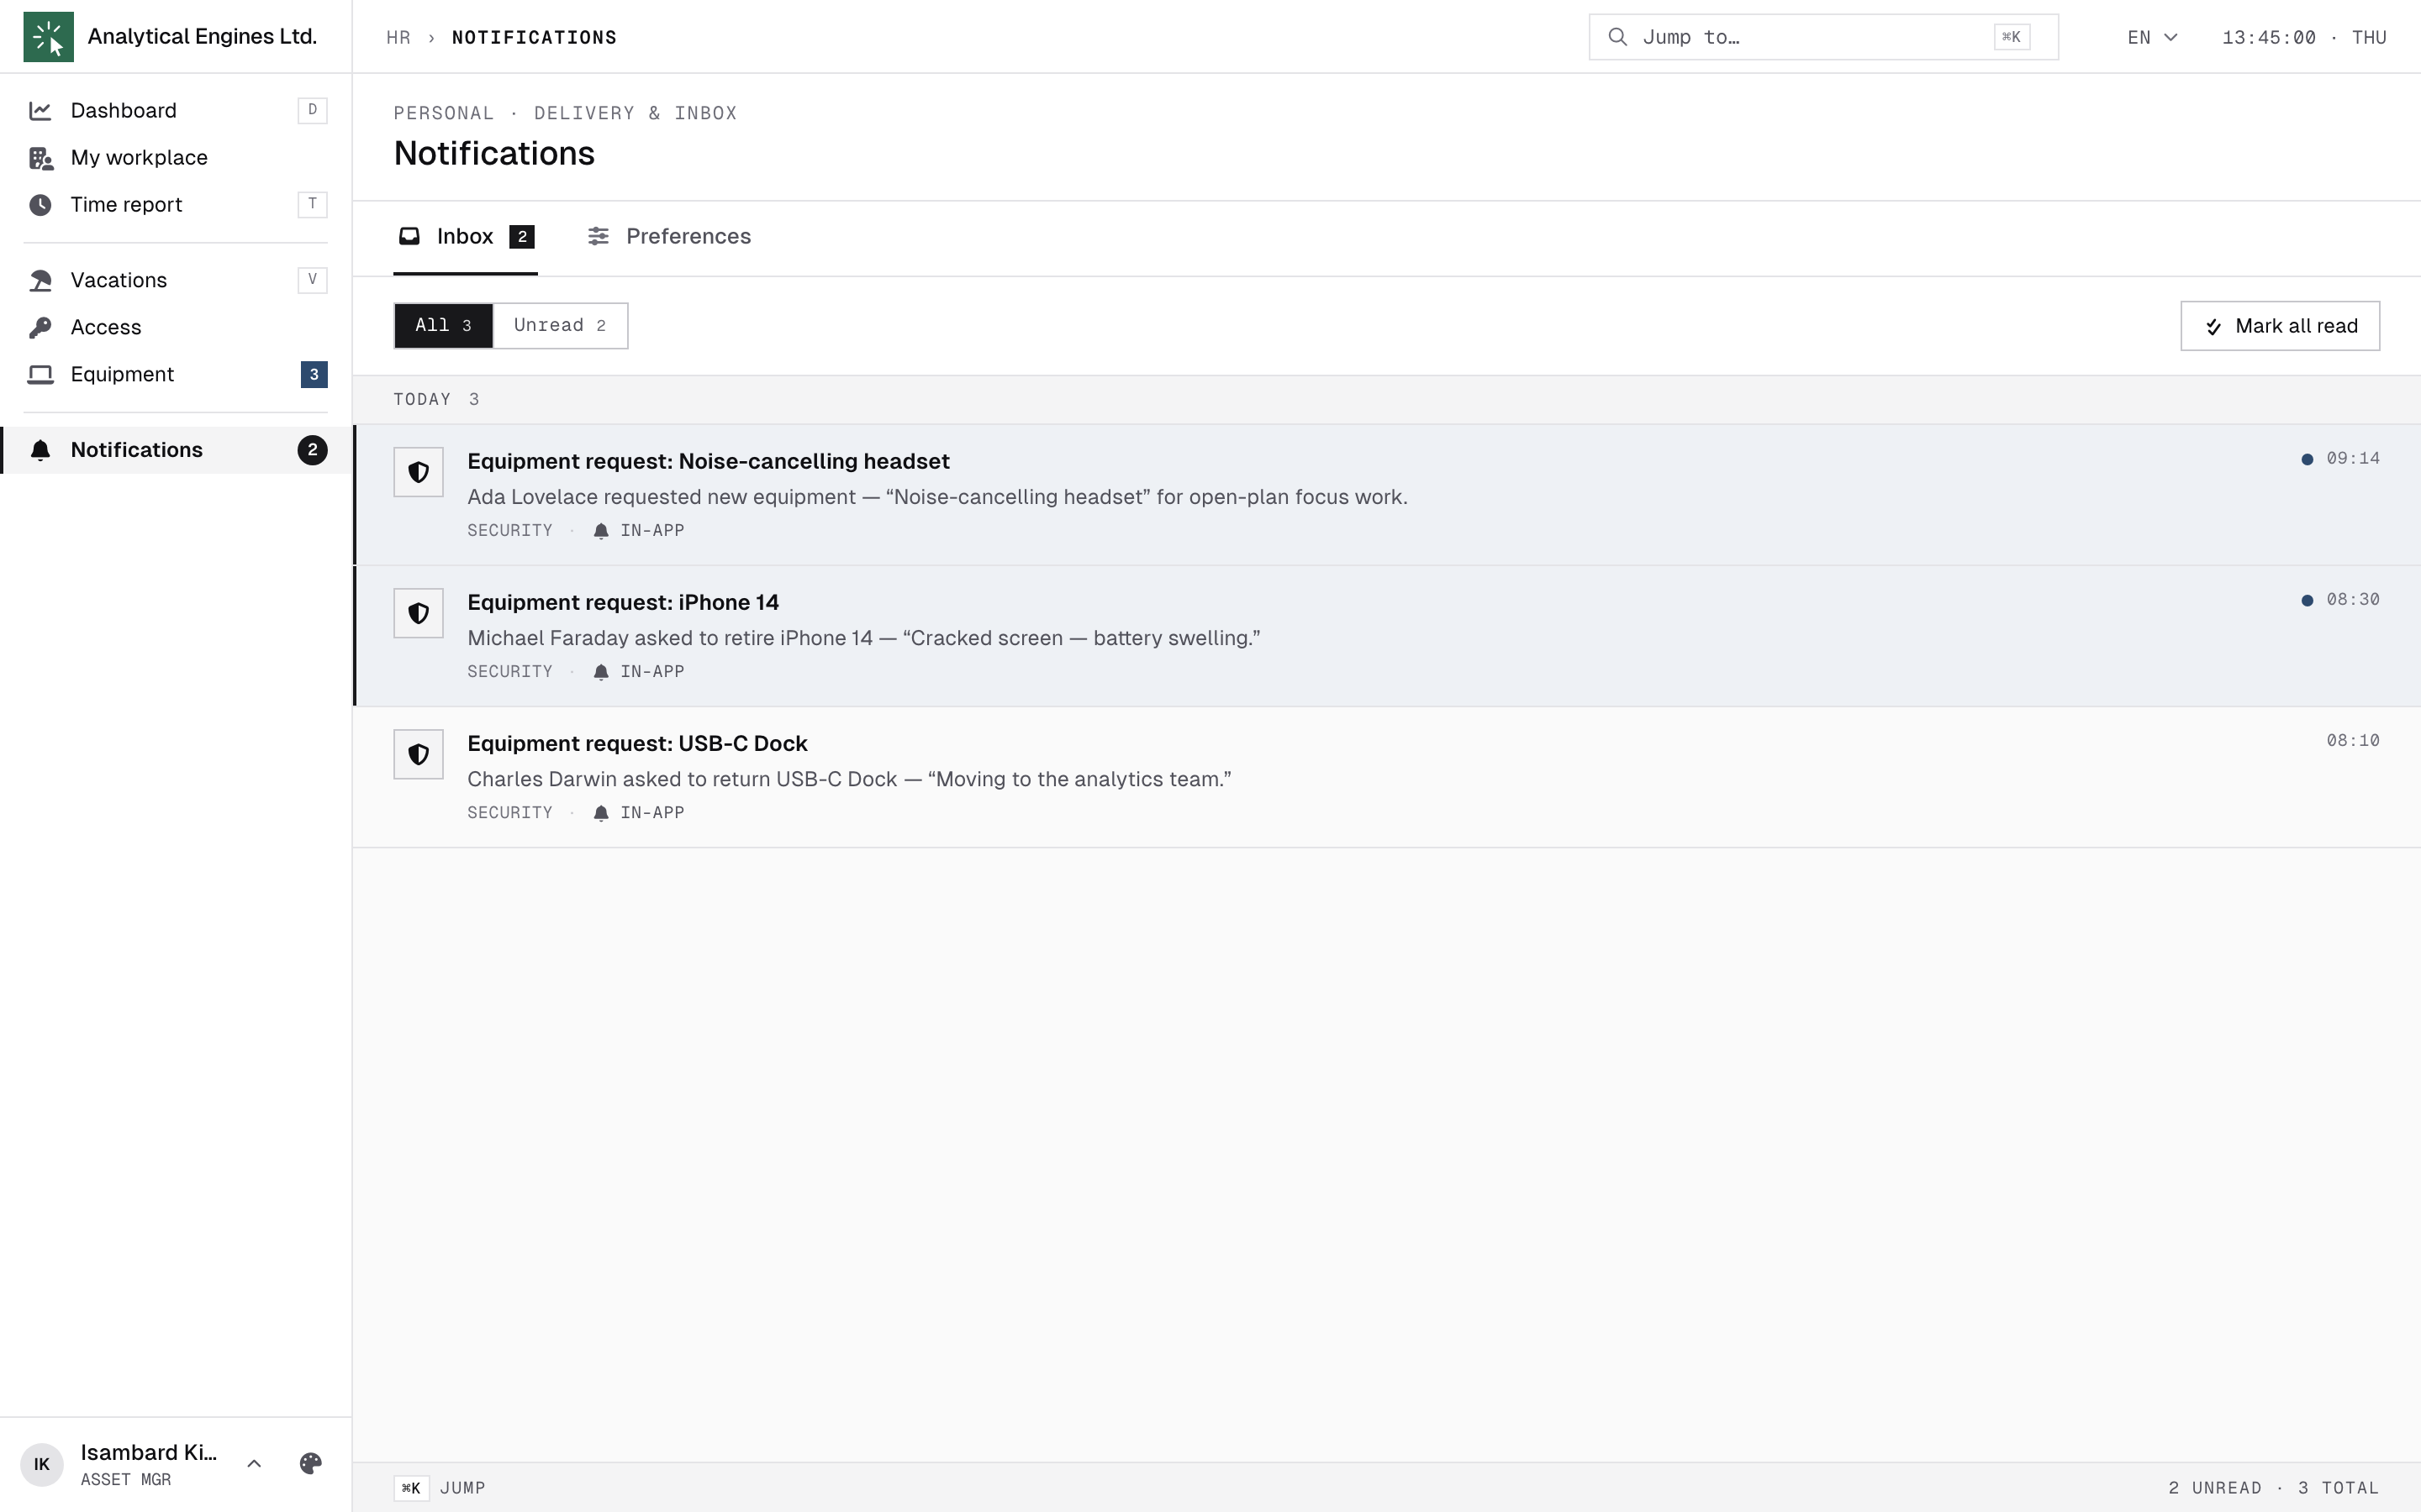Open Vacations in the sidebar
Image resolution: width=2421 pixels, height=1512 pixels.
(176, 280)
